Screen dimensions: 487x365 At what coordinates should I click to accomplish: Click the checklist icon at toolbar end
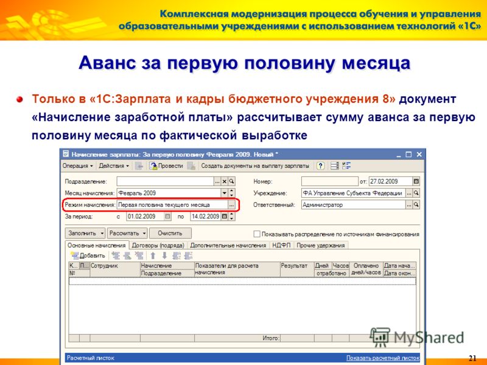(x=346, y=166)
